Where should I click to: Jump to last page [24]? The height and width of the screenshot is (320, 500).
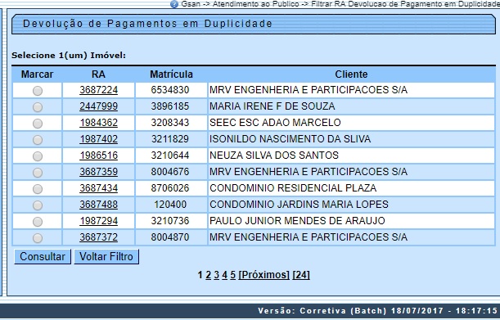pyautogui.click(x=301, y=275)
